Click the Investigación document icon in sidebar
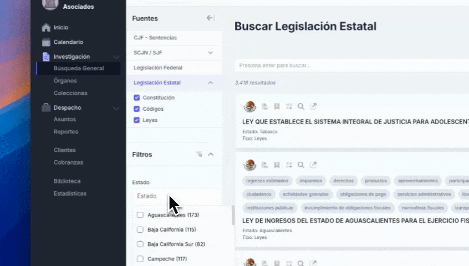The height and width of the screenshot is (266, 469). click(x=46, y=57)
